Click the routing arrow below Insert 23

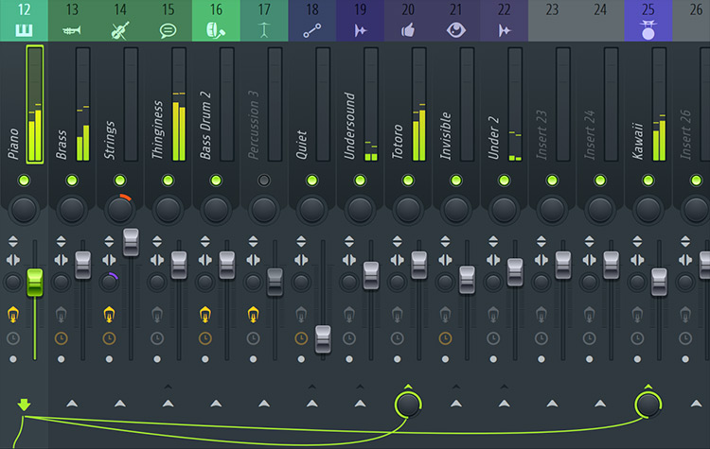(551, 405)
